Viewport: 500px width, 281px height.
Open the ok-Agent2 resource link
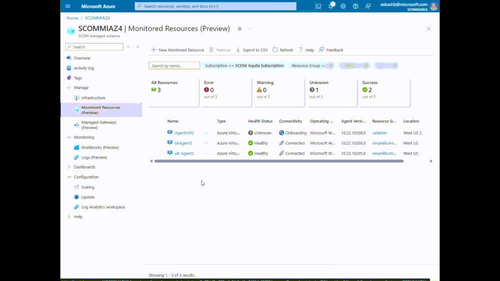pyautogui.click(x=184, y=153)
